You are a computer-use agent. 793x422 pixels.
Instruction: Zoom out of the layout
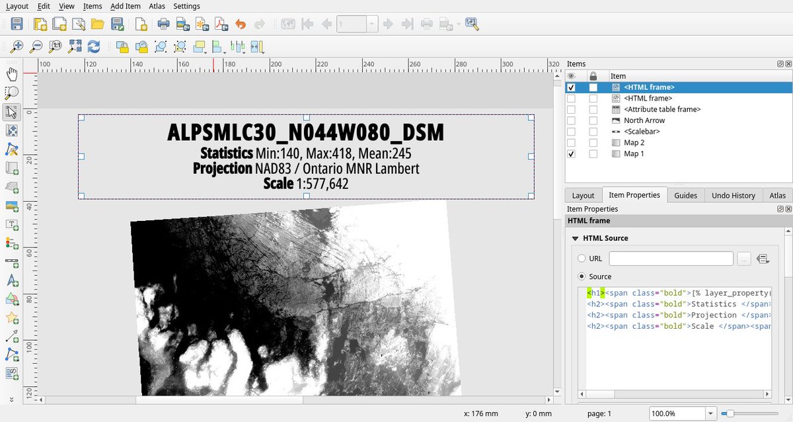tap(36, 46)
